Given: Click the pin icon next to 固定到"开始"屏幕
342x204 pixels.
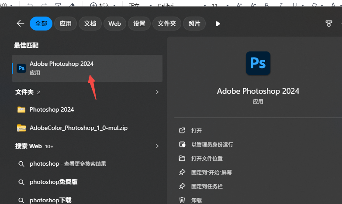Looking at the screenshot, I should [x=182, y=173].
